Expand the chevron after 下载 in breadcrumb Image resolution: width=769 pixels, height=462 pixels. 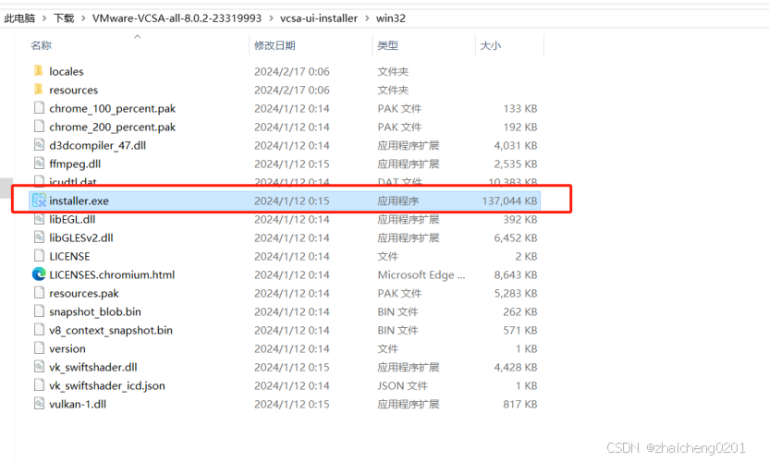(83, 18)
